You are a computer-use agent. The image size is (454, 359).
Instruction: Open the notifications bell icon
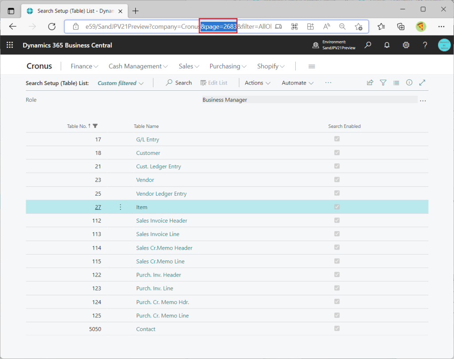[387, 45]
